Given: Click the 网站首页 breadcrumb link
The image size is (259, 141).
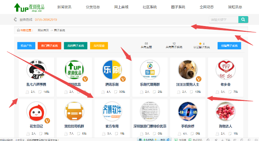Looking at the screenshot, I should [43, 30].
